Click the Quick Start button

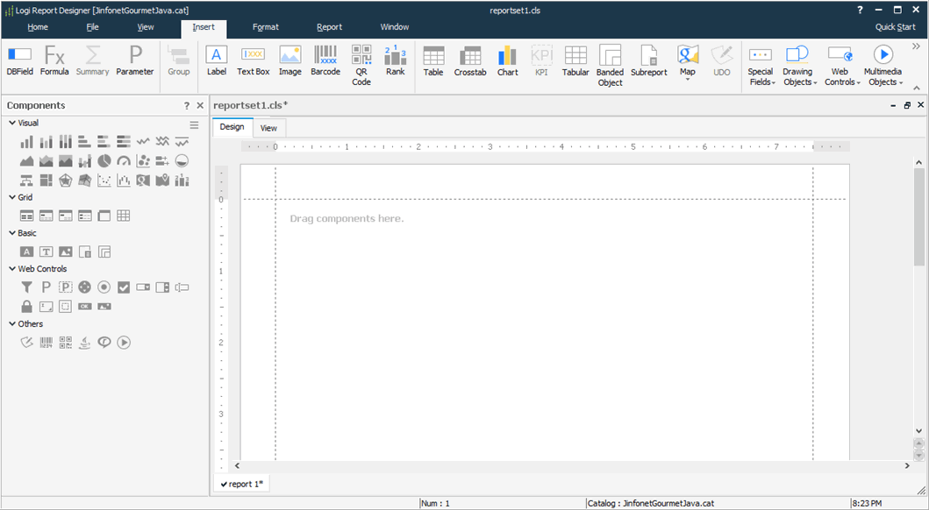(895, 26)
